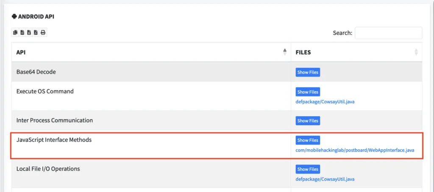
Task: Show Files for Inter Process Communication
Action: (308, 121)
